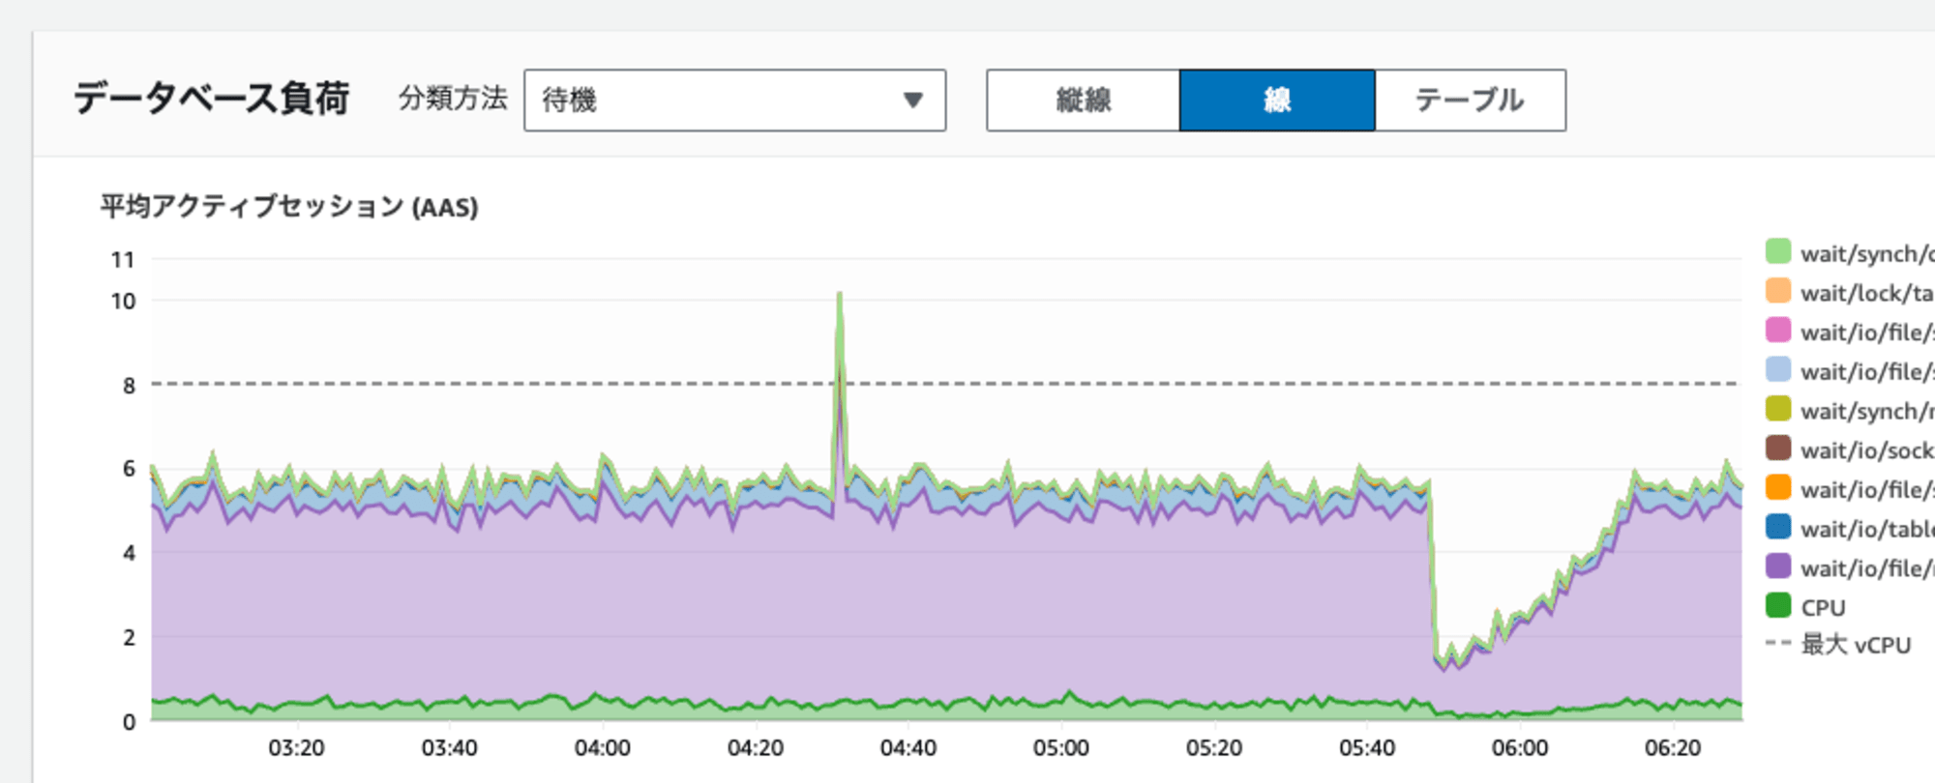
Task: Click the 分類方法 label
Action: [x=453, y=99]
